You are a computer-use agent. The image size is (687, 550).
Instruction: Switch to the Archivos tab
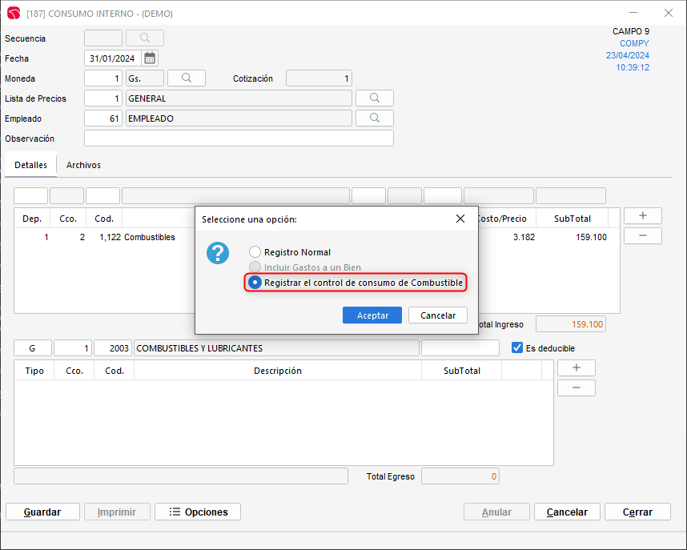(83, 165)
